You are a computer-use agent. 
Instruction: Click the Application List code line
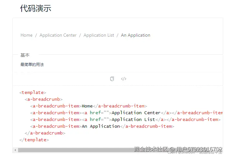(125, 119)
